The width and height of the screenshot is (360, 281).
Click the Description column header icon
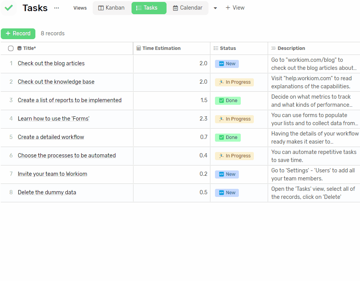tap(273, 48)
